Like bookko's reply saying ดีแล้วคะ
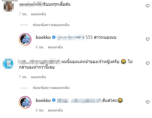Screen dimensions: 152x118 148,102
